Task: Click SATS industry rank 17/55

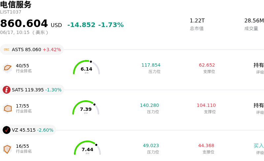Action: pos(22,106)
